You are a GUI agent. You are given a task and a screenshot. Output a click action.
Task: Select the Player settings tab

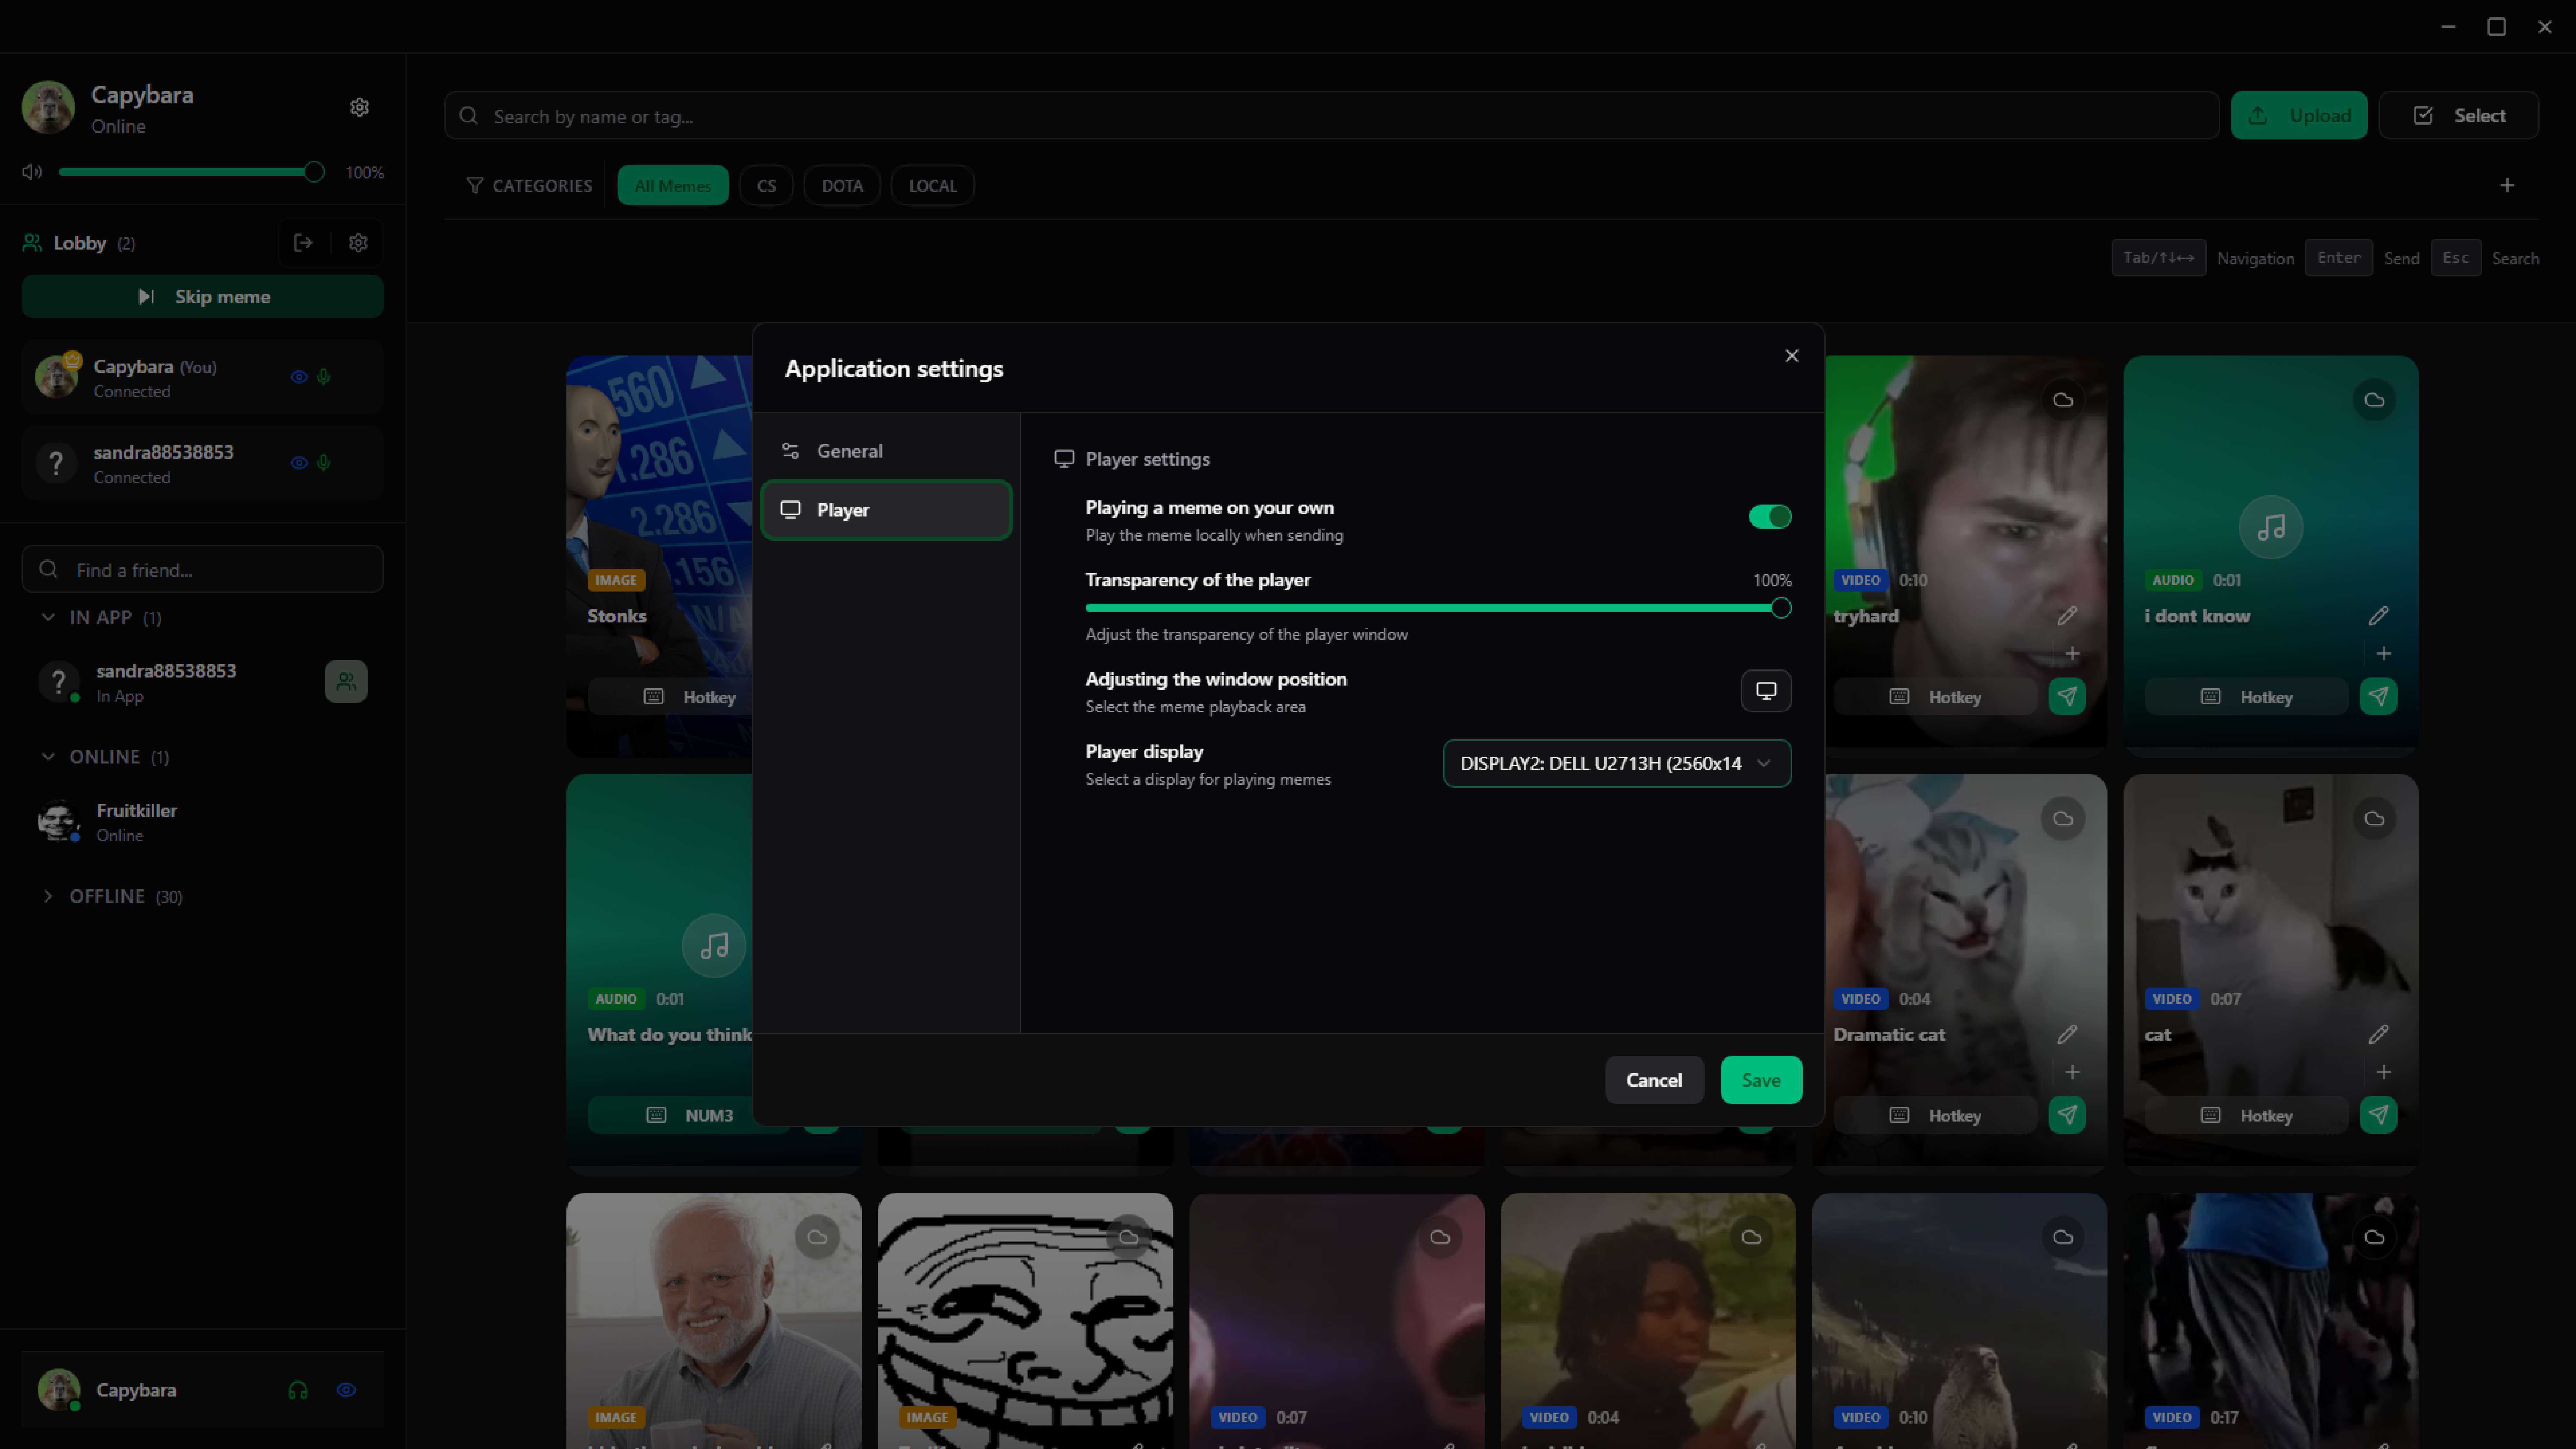point(886,510)
